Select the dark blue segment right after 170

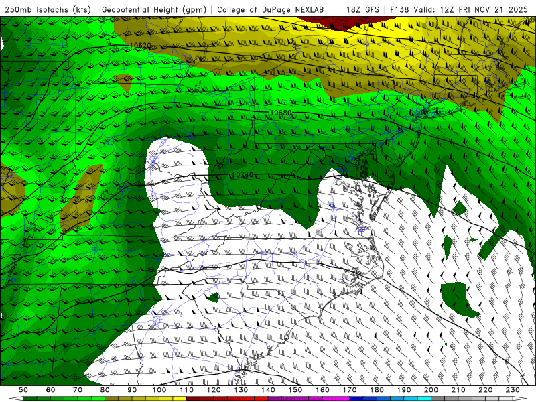click(x=356, y=399)
